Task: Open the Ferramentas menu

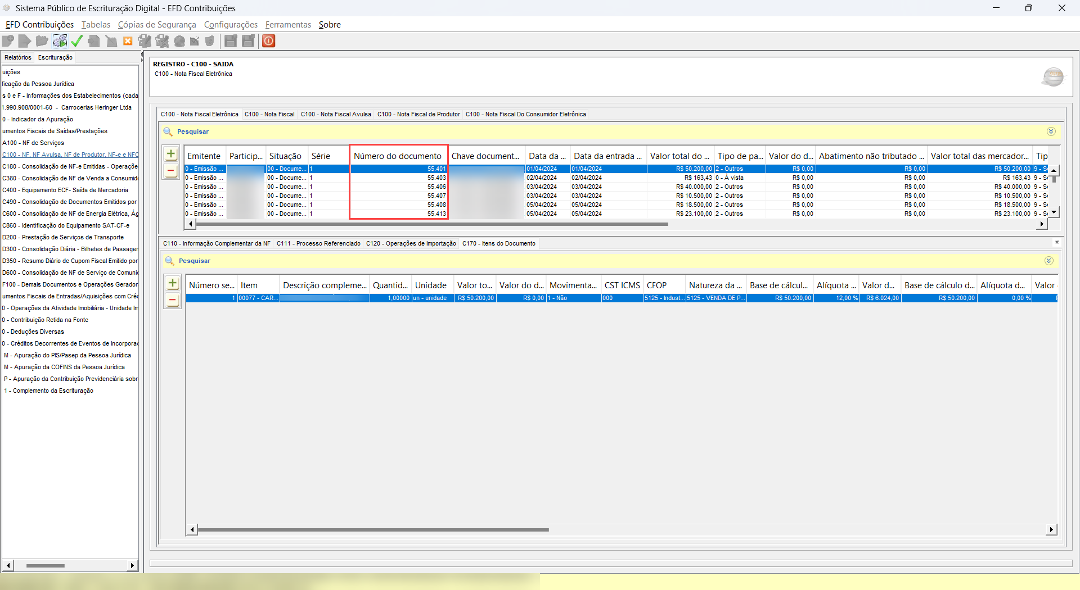Action: pyautogui.click(x=288, y=25)
